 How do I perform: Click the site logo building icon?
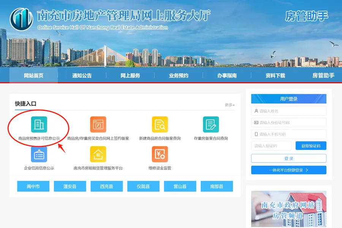(x=21, y=18)
